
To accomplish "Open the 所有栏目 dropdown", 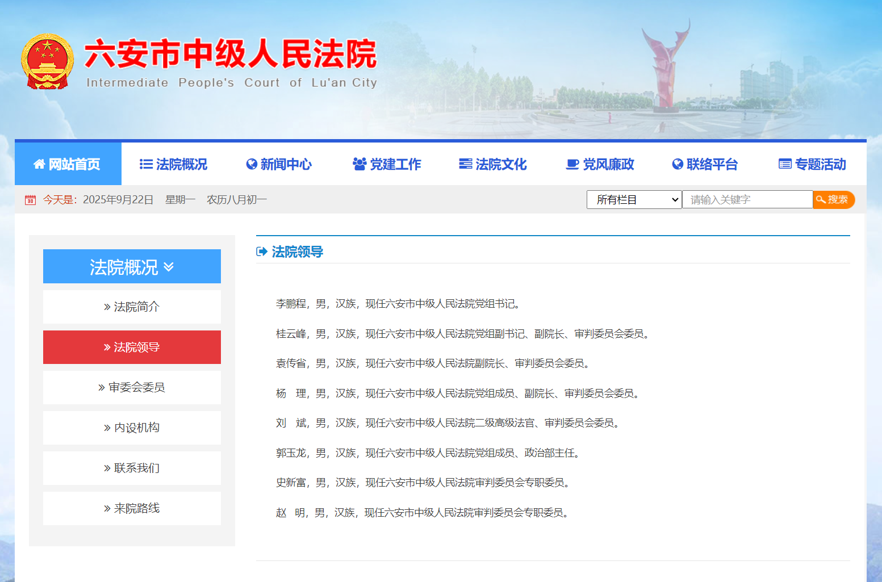I will (633, 199).
